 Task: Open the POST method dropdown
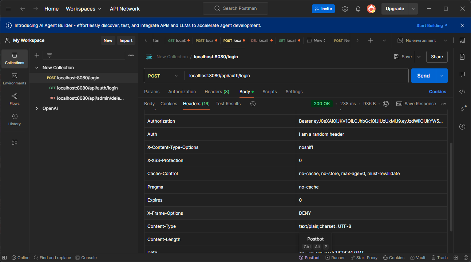pyautogui.click(x=163, y=76)
